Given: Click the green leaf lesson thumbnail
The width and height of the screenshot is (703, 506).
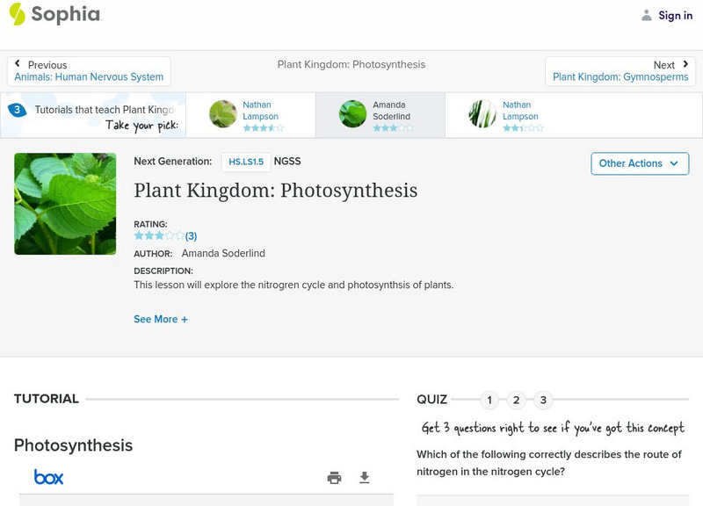Looking at the screenshot, I should click(65, 204).
